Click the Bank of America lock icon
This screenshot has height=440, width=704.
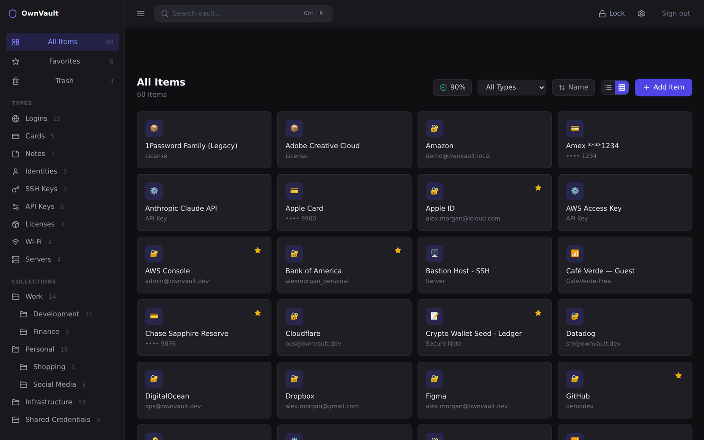click(x=294, y=254)
